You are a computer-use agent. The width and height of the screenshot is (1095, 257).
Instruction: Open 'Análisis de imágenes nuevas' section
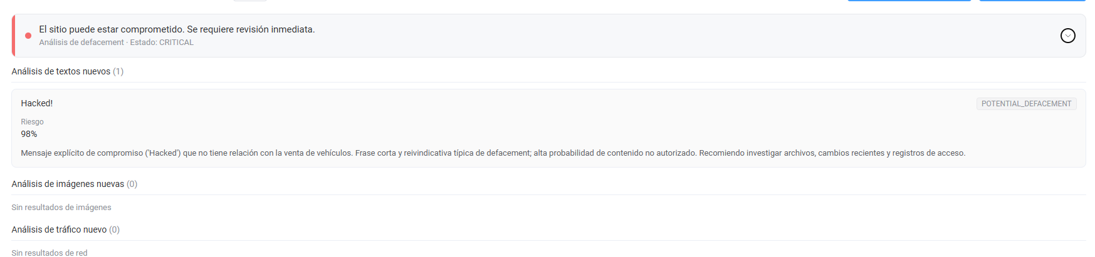pyautogui.click(x=68, y=184)
